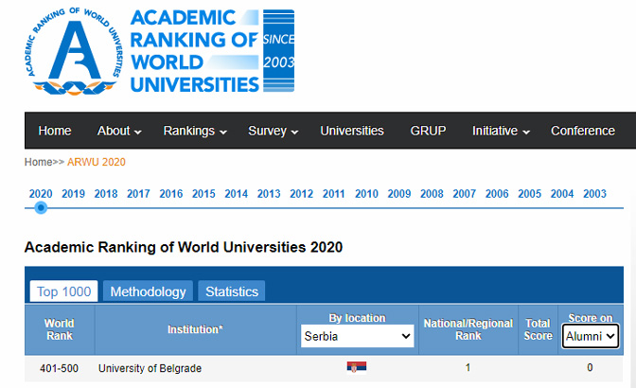This screenshot has height=388, width=636.
Task: Click the 2020 year slider handle
Action: click(41, 207)
